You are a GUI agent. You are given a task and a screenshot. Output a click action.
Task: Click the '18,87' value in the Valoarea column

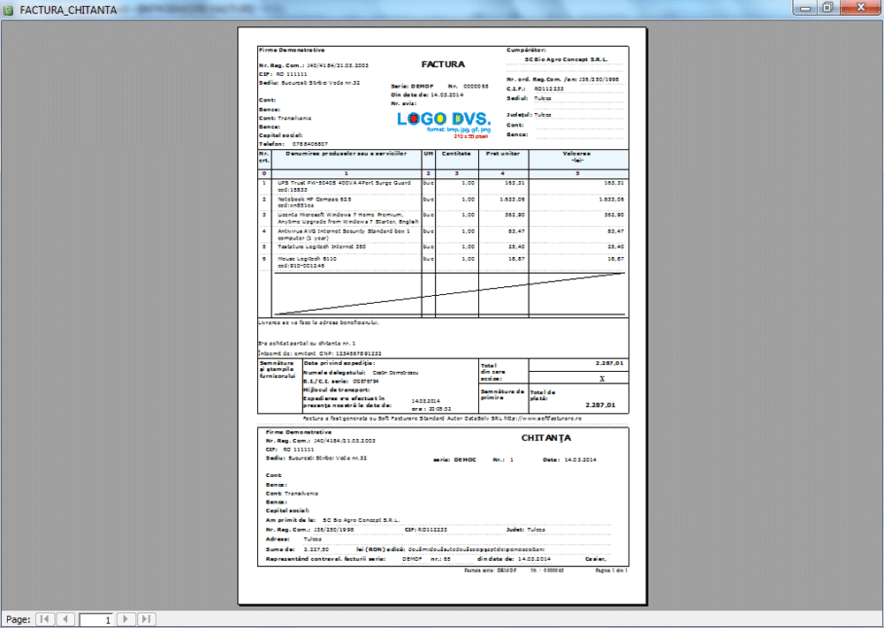tap(615, 259)
